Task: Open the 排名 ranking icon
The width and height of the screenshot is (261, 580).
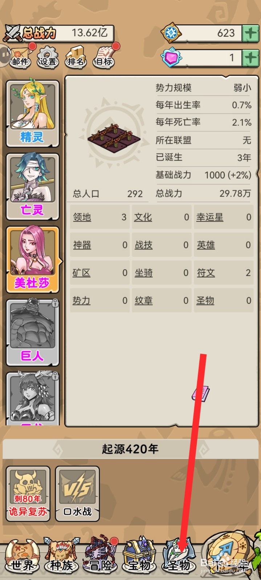Action: pos(76,57)
